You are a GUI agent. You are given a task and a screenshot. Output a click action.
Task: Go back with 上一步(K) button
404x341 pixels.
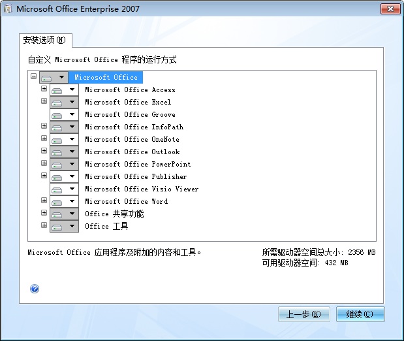[303, 314]
